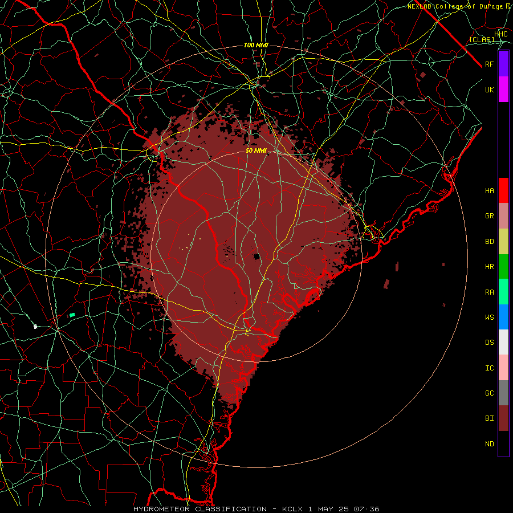Click the WS legend label

490,317
